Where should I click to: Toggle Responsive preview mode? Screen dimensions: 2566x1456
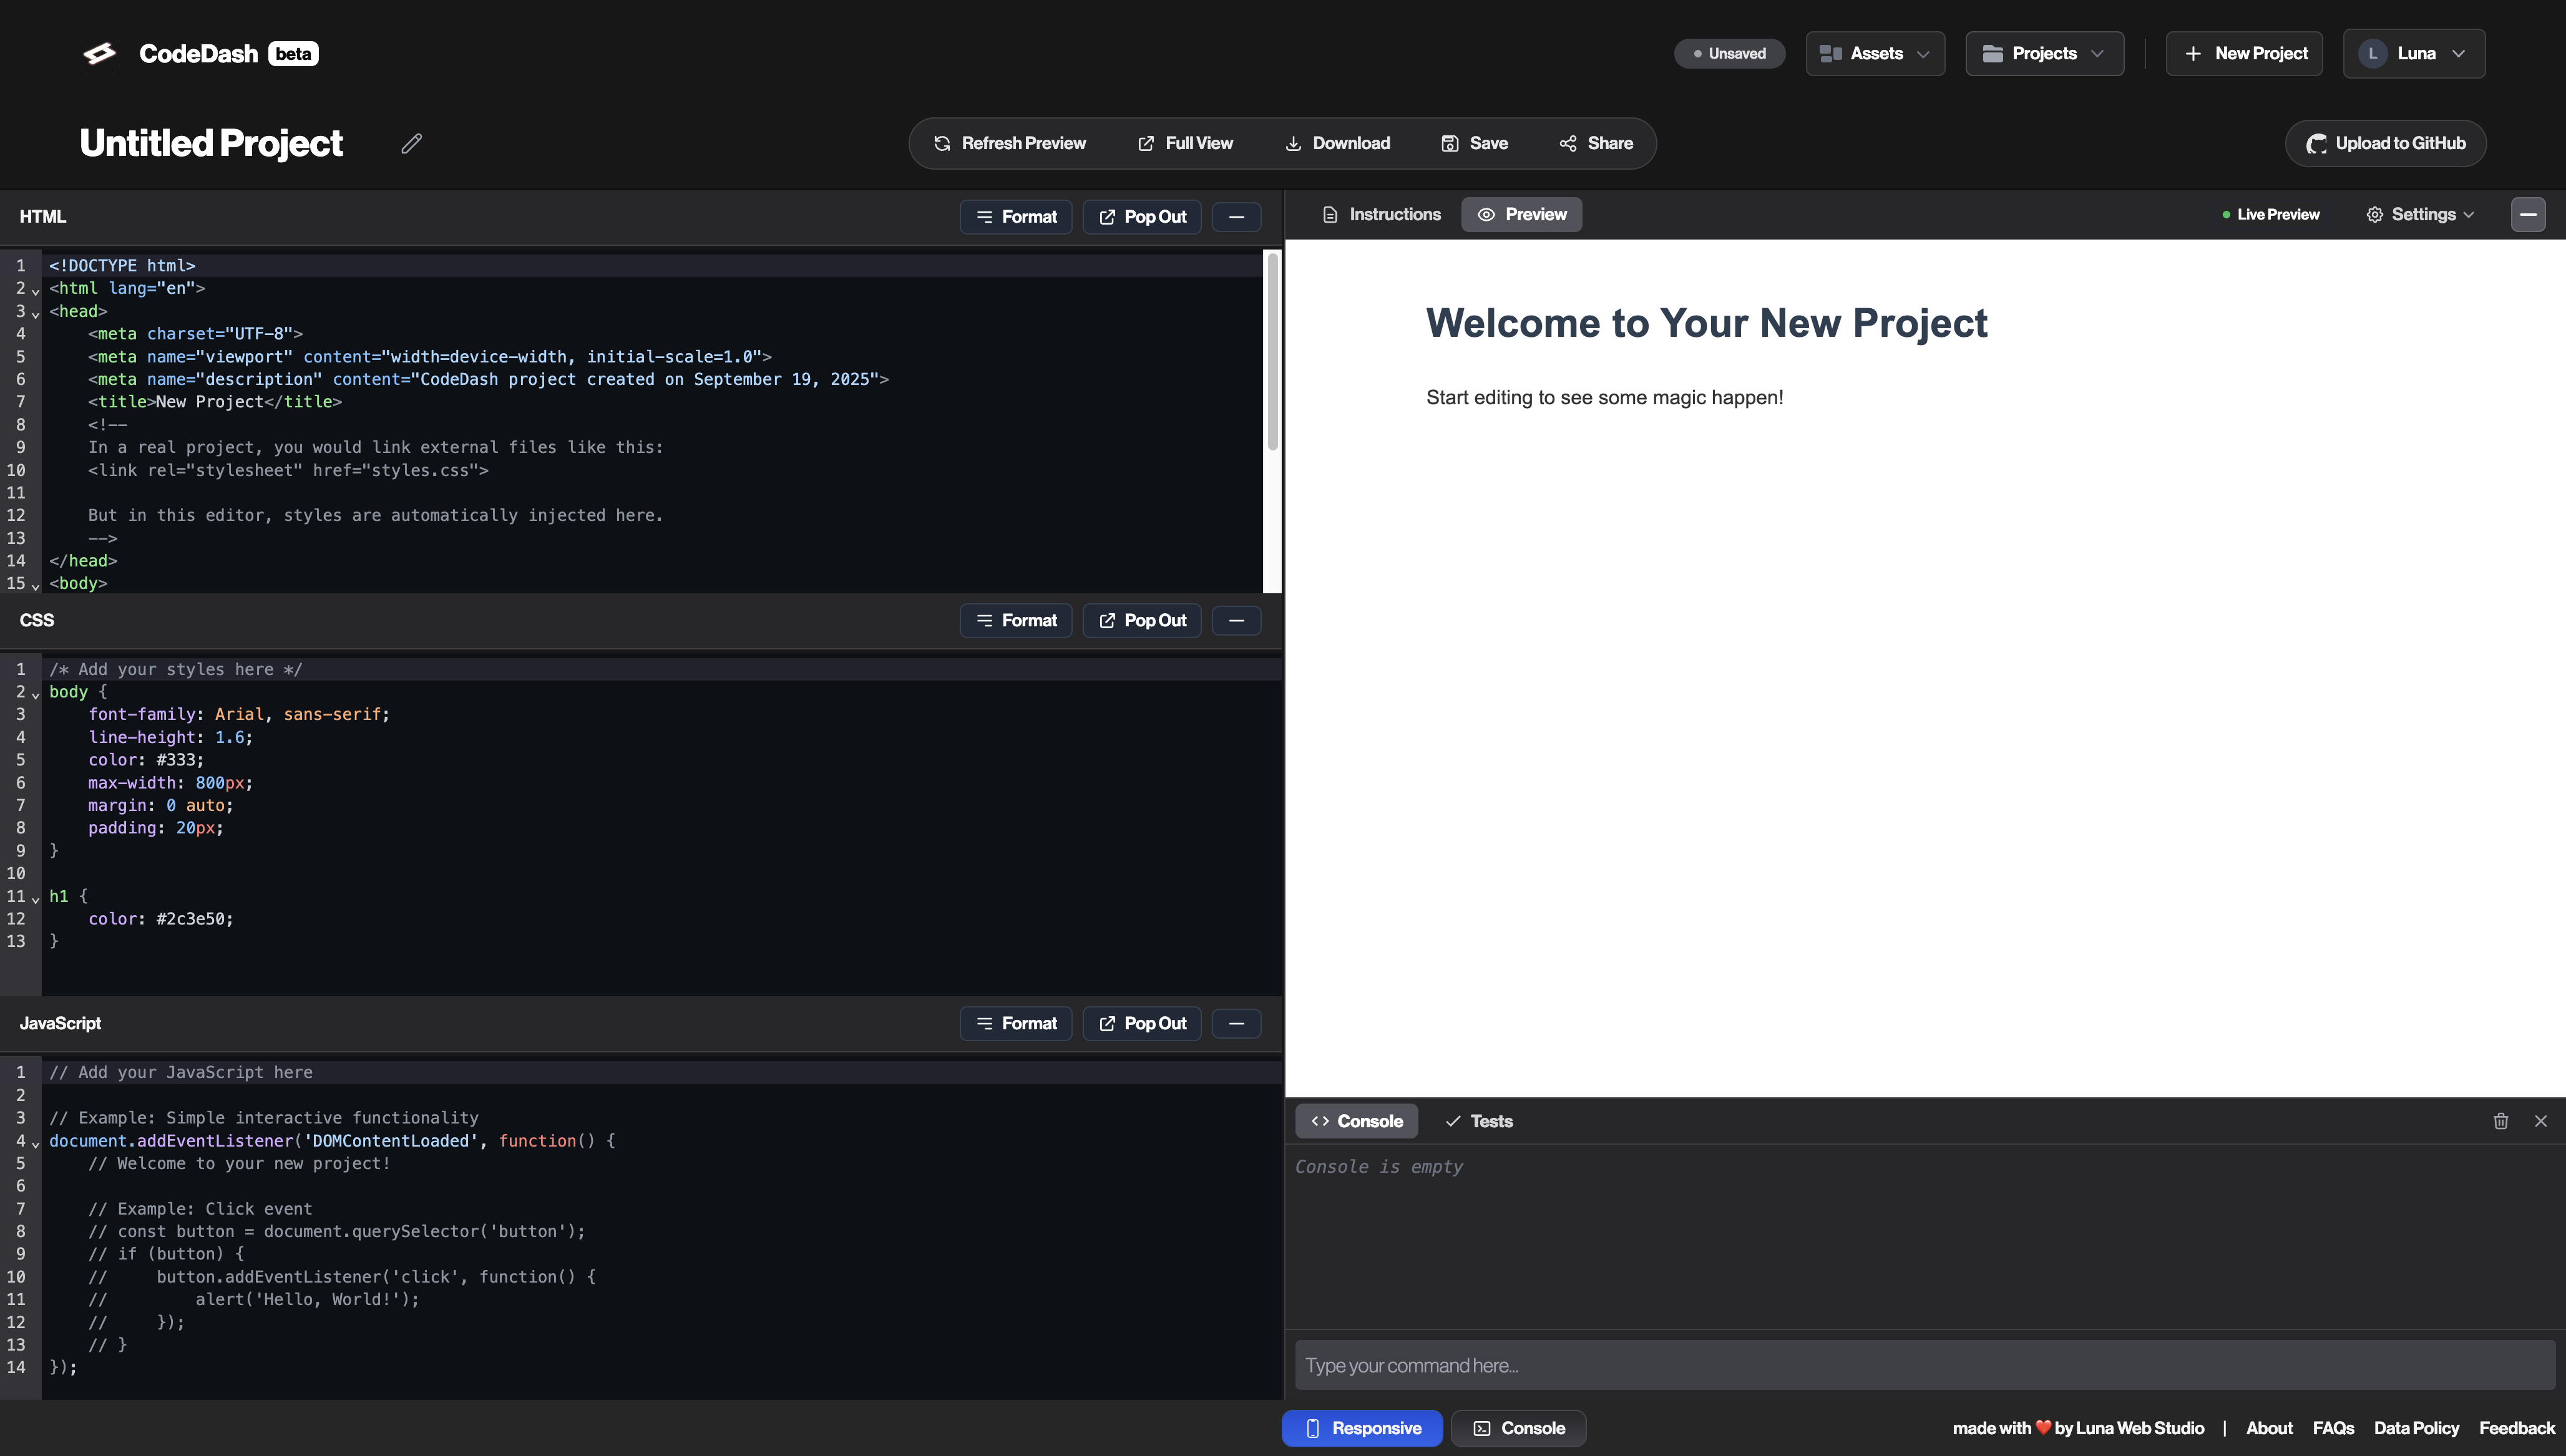[x=1362, y=1428]
